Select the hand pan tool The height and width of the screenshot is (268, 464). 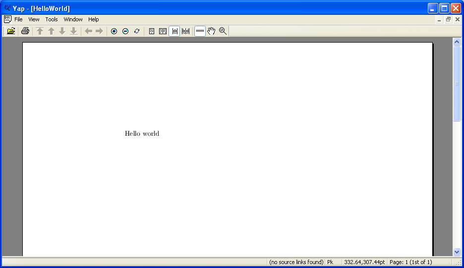pyautogui.click(x=211, y=31)
